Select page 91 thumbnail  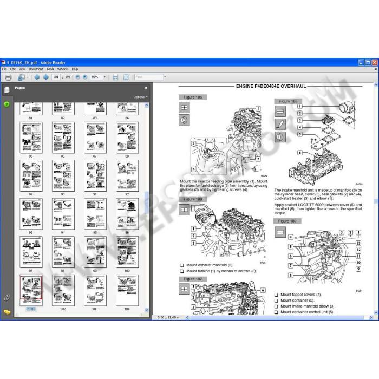tap(95, 176)
